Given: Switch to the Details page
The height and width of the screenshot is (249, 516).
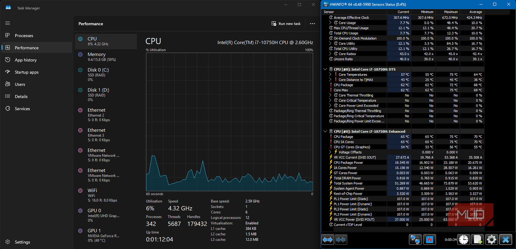Looking at the screenshot, I should 37,96.
